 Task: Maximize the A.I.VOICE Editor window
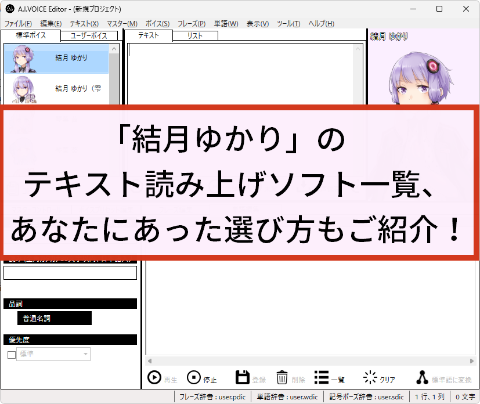tap(439, 9)
